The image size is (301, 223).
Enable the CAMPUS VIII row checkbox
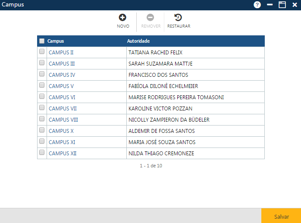(x=42, y=119)
